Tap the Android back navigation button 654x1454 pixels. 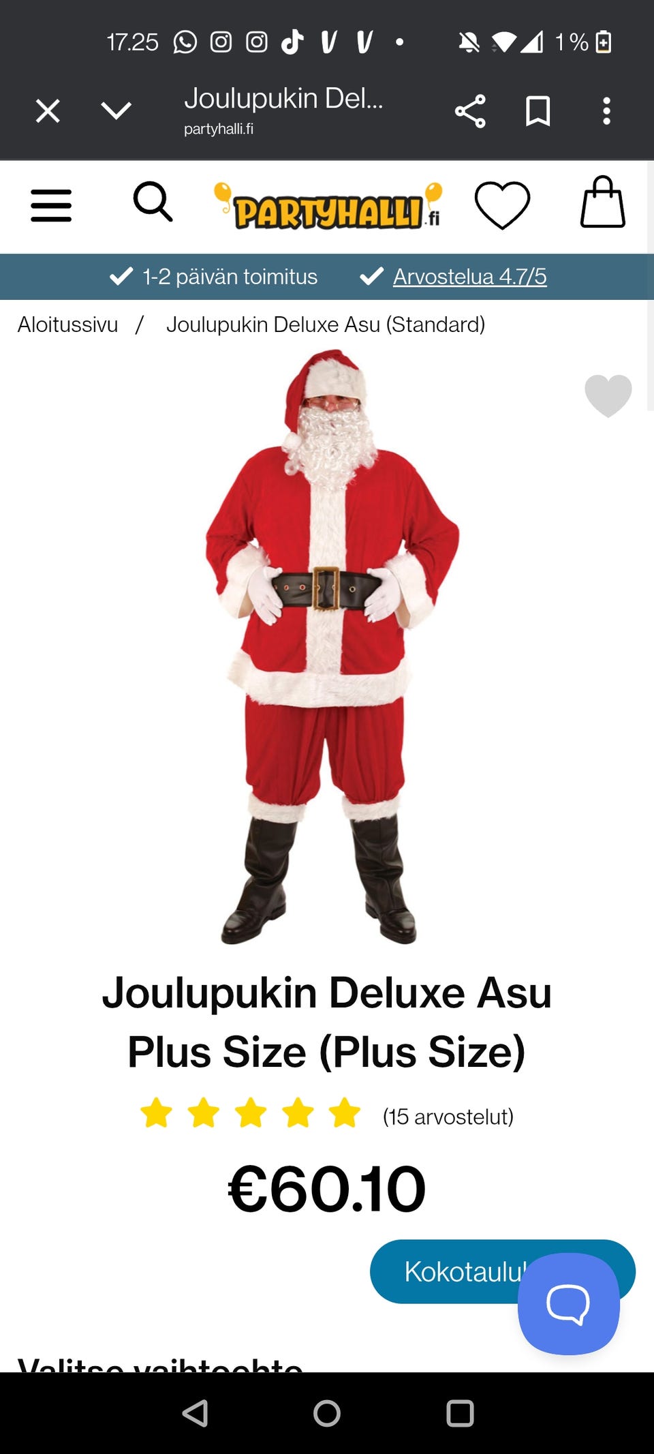196,1413
